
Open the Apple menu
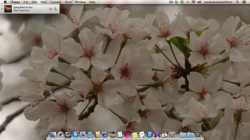(5, 2)
